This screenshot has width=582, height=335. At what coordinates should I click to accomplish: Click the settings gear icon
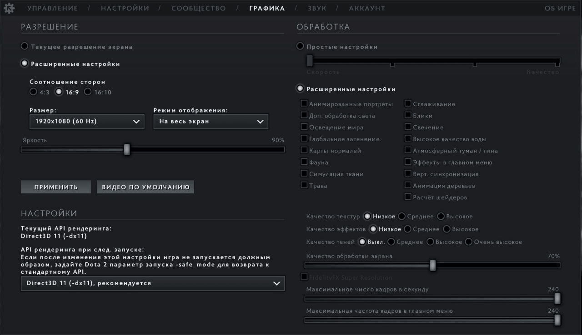pyautogui.click(x=9, y=8)
